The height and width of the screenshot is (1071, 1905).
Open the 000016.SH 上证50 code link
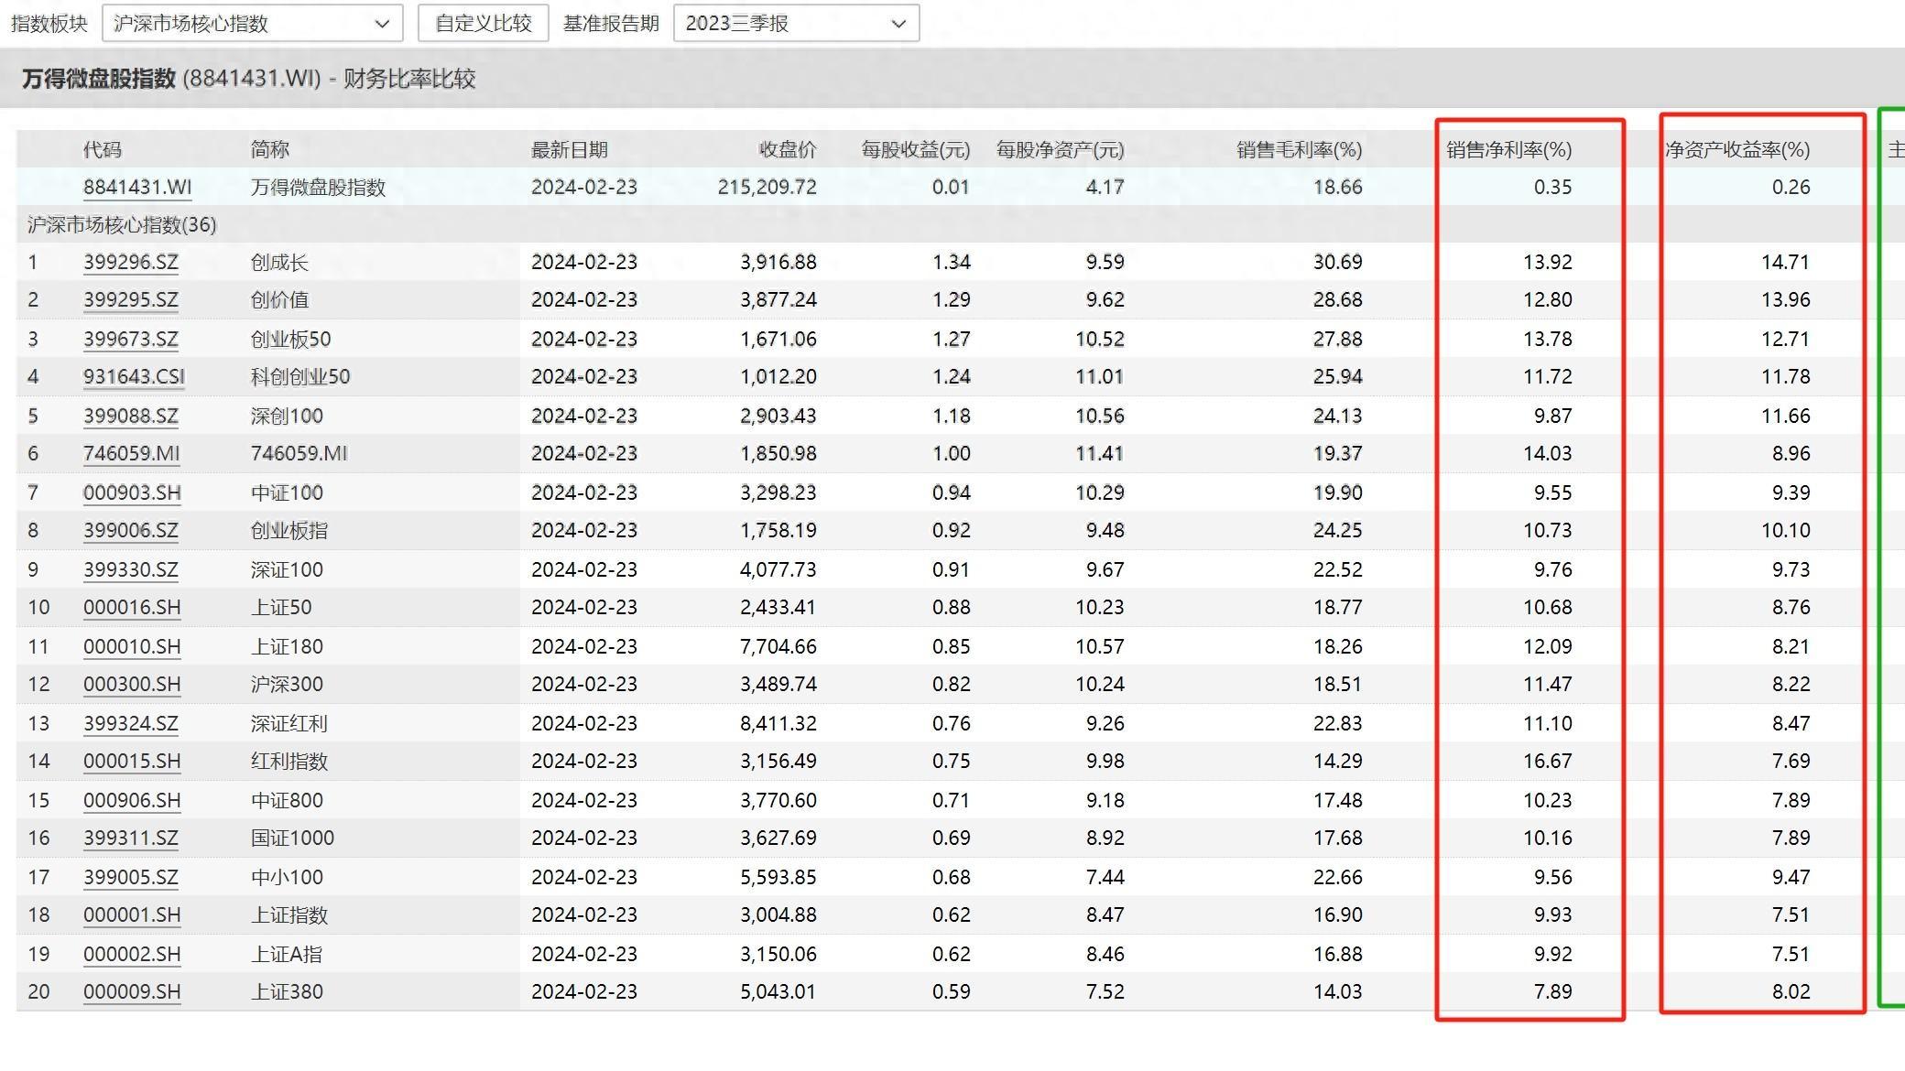pyautogui.click(x=131, y=608)
